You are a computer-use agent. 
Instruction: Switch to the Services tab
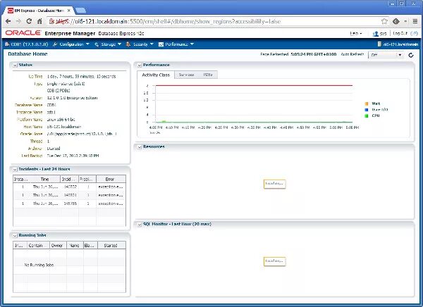click(x=187, y=75)
